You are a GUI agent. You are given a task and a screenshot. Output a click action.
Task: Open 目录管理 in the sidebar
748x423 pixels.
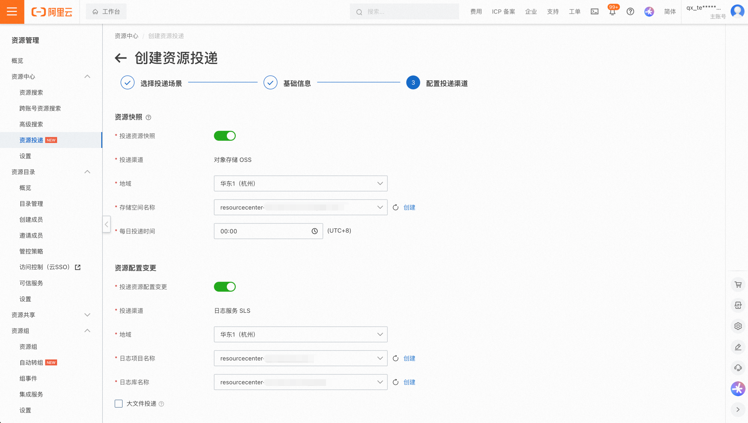[31, 204]
